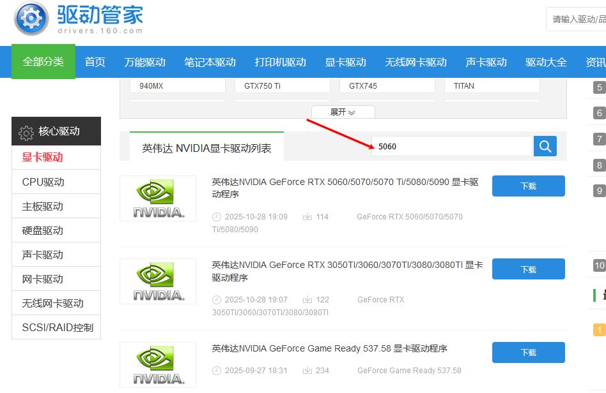Click the date 2025-10-28 19:07
606x393 pixels.
pyautogui.click(x=256, y=300)
